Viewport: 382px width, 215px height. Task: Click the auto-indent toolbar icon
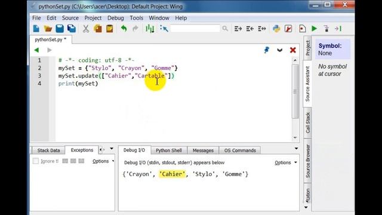click(262, 29)
